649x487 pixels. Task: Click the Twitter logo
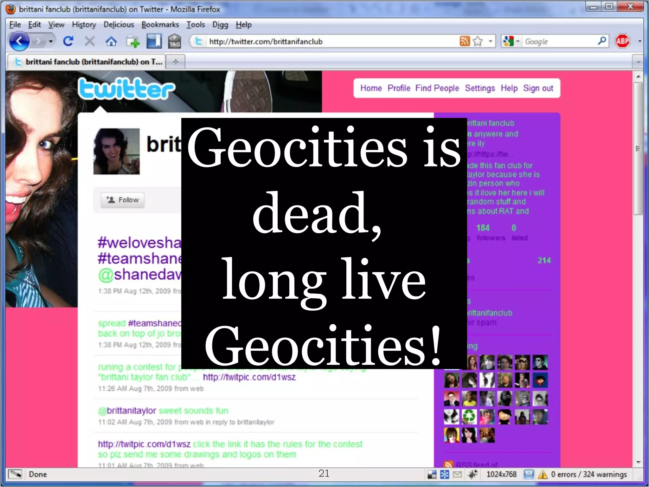[126, 89]
